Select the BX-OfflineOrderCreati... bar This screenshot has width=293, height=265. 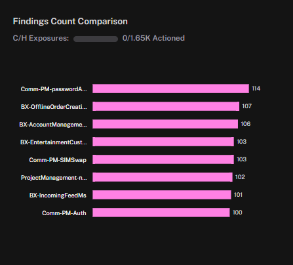click(166, 106)
